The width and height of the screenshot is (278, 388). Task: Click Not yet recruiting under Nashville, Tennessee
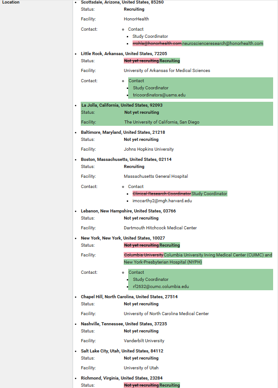point(141,332)
